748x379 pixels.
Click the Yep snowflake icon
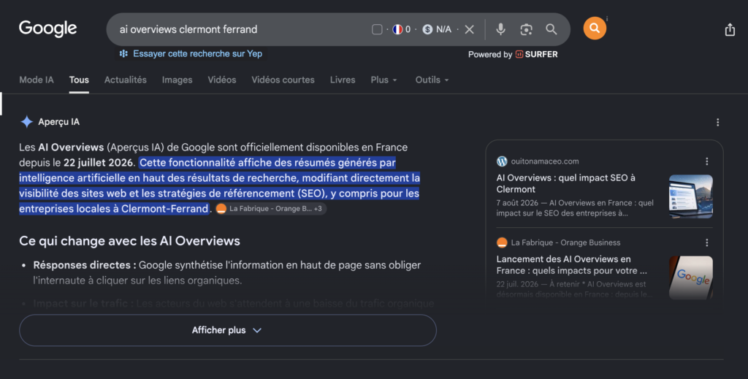click(123, 54)
